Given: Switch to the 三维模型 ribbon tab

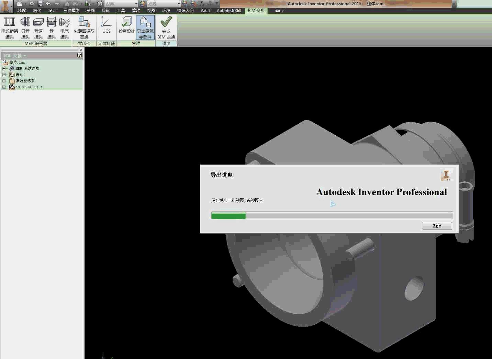Looking at the screenshot, I should tap(71, 10).
